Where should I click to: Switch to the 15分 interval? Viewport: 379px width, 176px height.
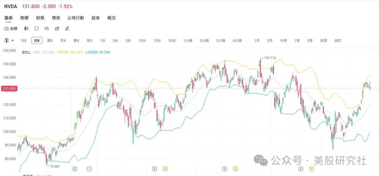157,41
